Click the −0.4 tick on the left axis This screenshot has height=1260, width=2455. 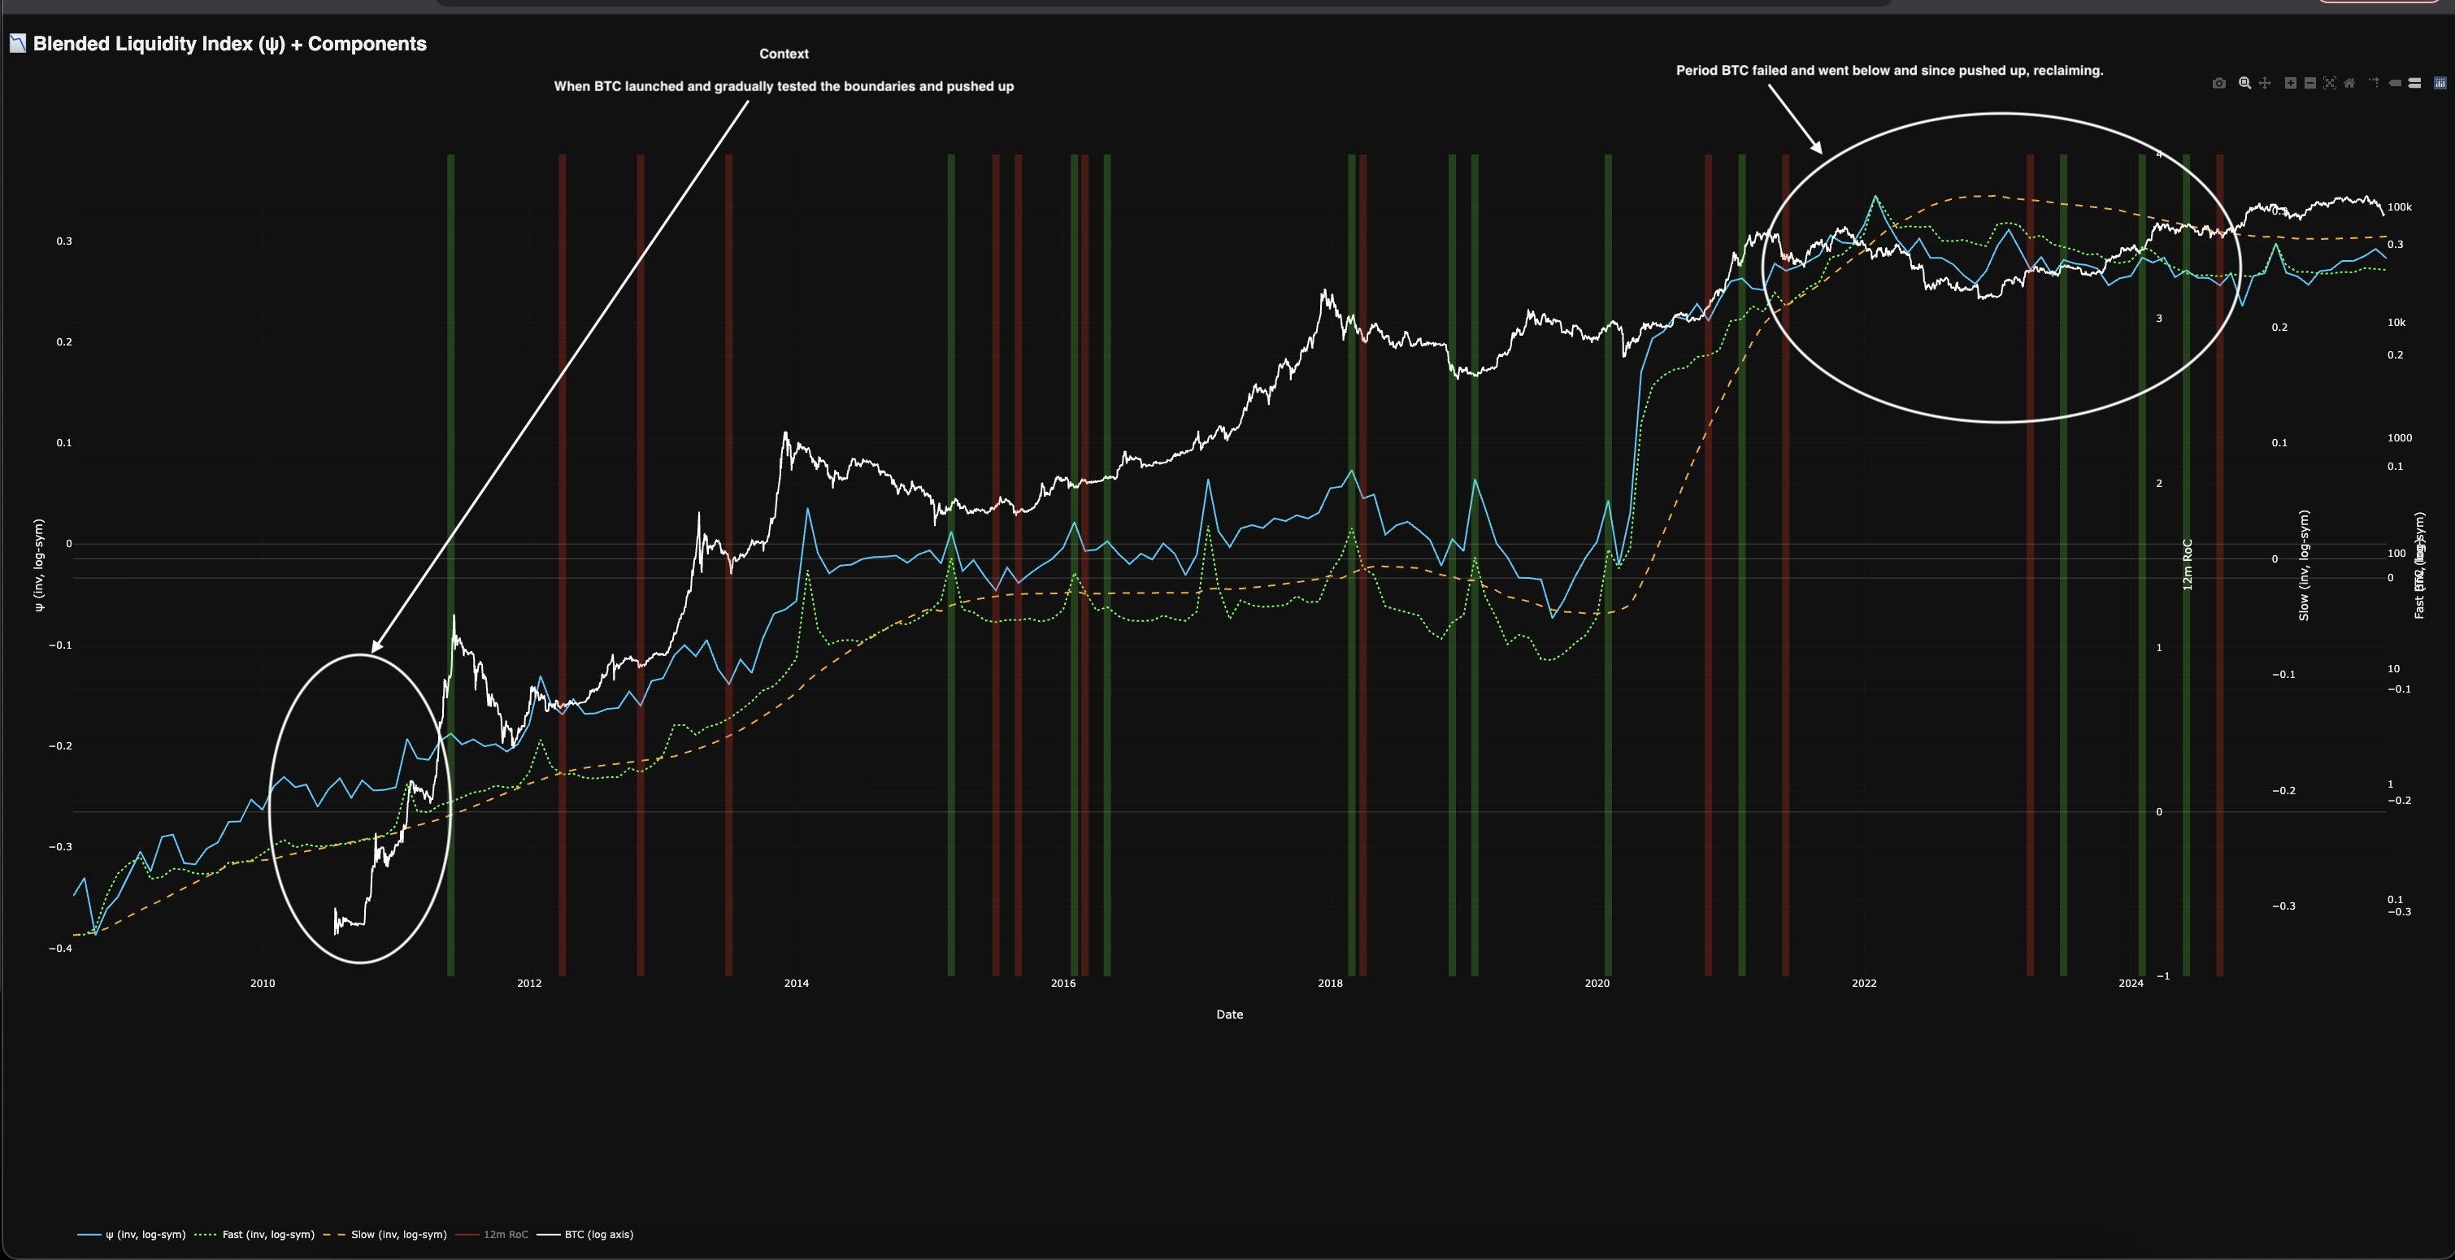tap(60, 947)
